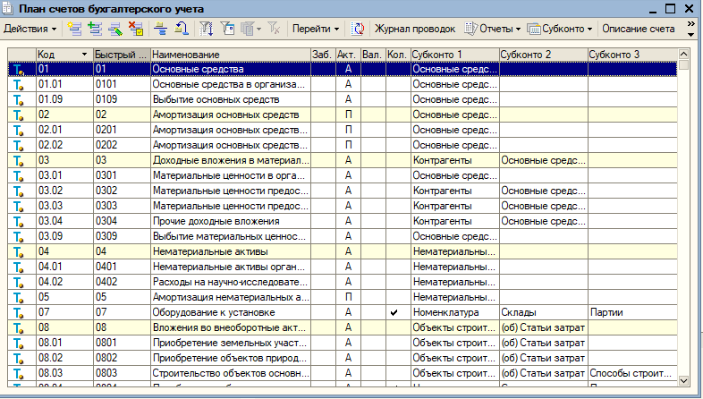Open the Перейти dropdown menu

[x=316, y=29]
